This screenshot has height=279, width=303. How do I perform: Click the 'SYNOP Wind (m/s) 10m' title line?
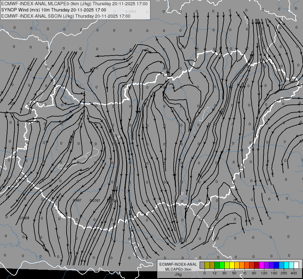click(26, 10)
